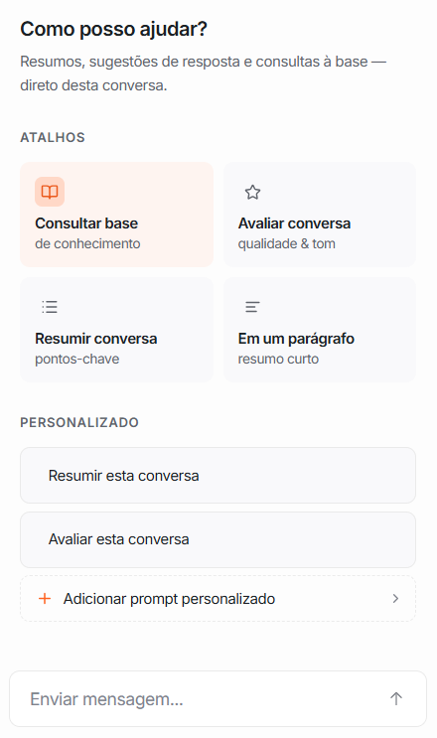Expand the chevron on Adicionar prompt personalizado
The image size is (437, 738).
395,599
